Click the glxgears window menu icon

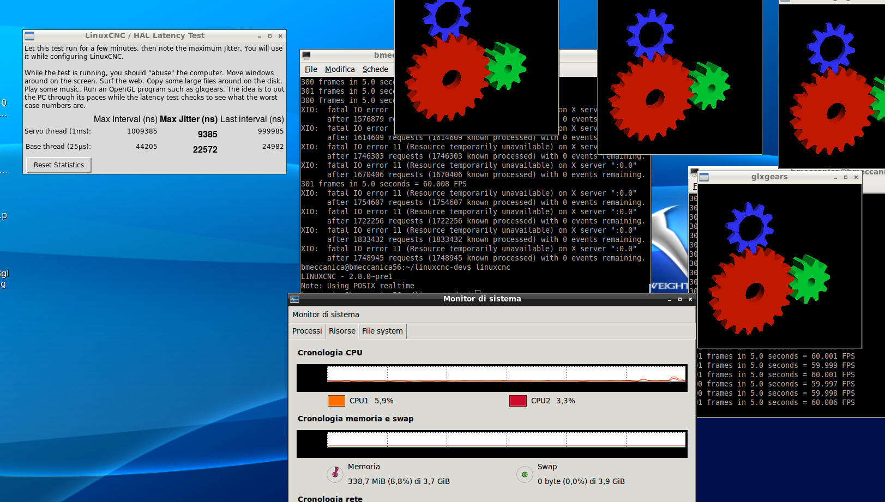click(704, 177)
